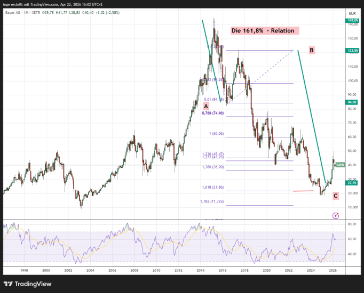Click the 2014 mark on time axis

pyautogui.click(x=199, y=271)
